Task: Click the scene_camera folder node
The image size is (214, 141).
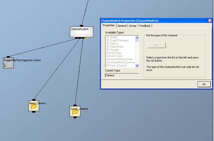Action: [x=75, y=112]
